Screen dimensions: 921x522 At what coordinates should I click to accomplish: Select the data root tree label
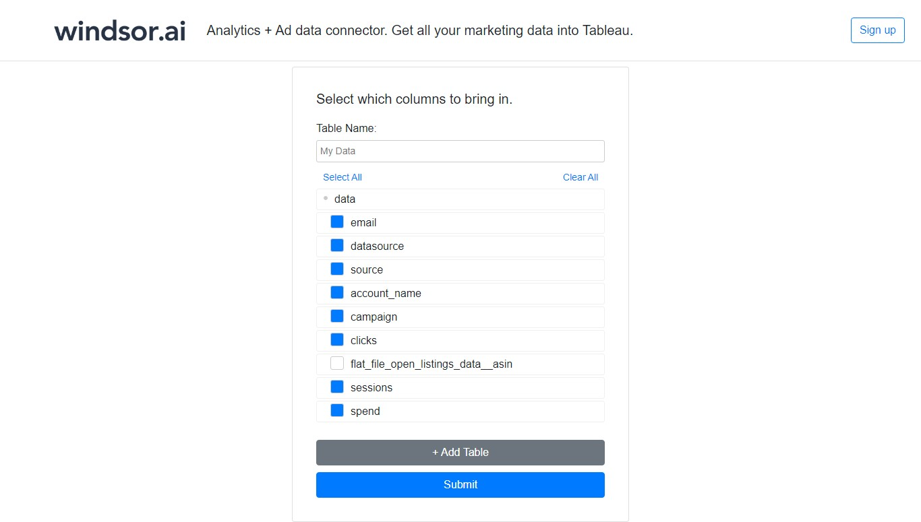pos(345,199)
